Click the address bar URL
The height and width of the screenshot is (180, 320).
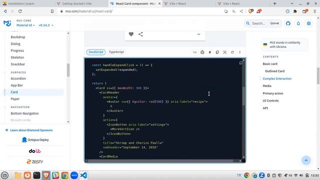(x=89, y=11)
